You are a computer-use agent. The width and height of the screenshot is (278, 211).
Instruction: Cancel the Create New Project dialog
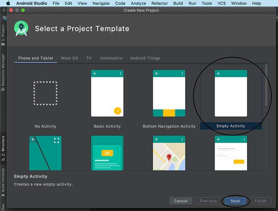click(181, 201)
